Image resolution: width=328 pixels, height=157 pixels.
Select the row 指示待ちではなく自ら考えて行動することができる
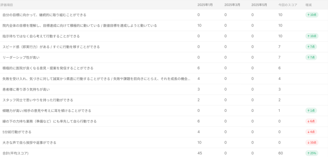pos(164,36)
